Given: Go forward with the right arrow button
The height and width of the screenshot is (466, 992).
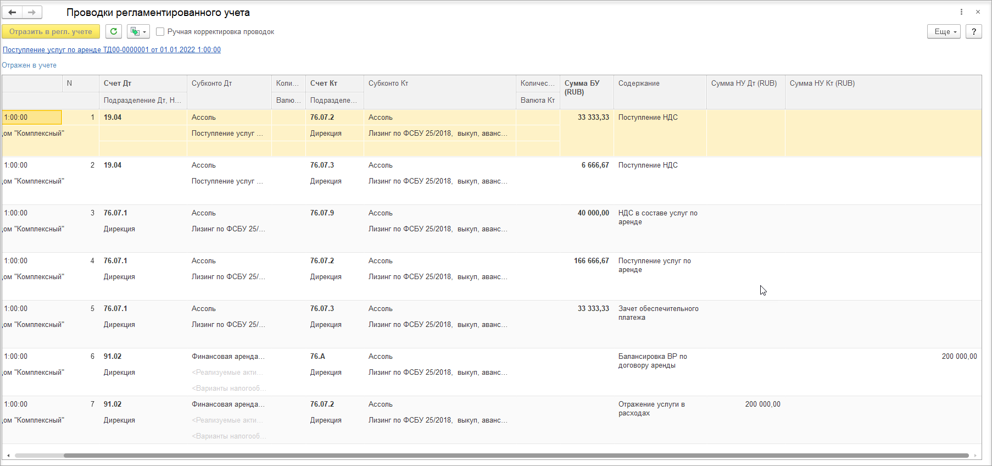Looking at the screenshot, I should click(32, 12).
